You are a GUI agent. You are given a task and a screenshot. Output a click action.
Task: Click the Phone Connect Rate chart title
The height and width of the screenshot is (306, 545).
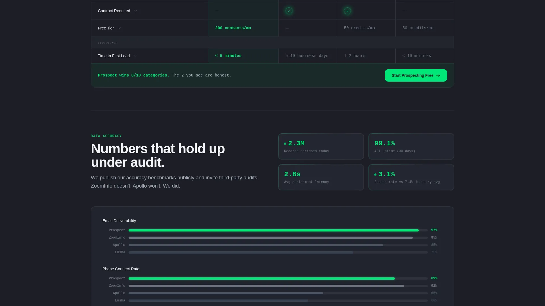pyautogui.click(x=121, y=269)
